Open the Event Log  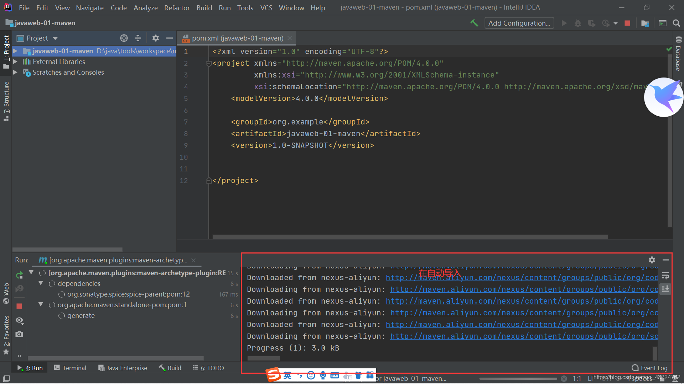coord(650,368)
